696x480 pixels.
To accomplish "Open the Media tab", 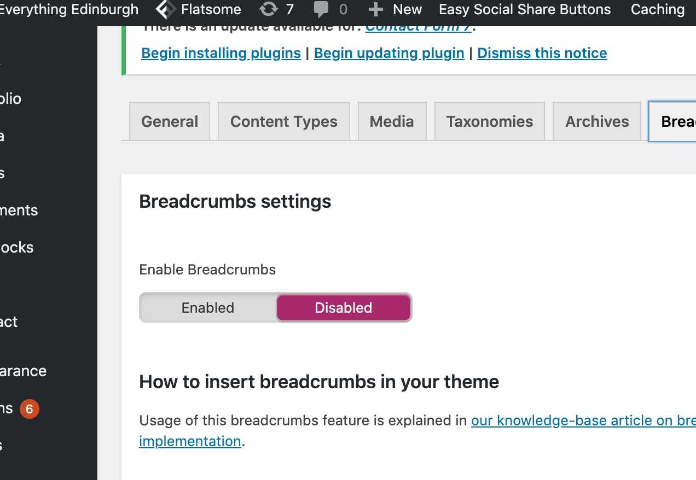I will click(x=392, y=121).
